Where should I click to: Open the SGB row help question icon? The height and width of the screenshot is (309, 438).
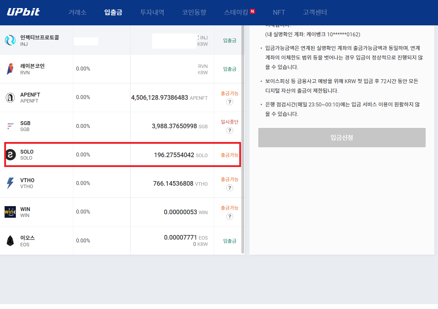229,130
